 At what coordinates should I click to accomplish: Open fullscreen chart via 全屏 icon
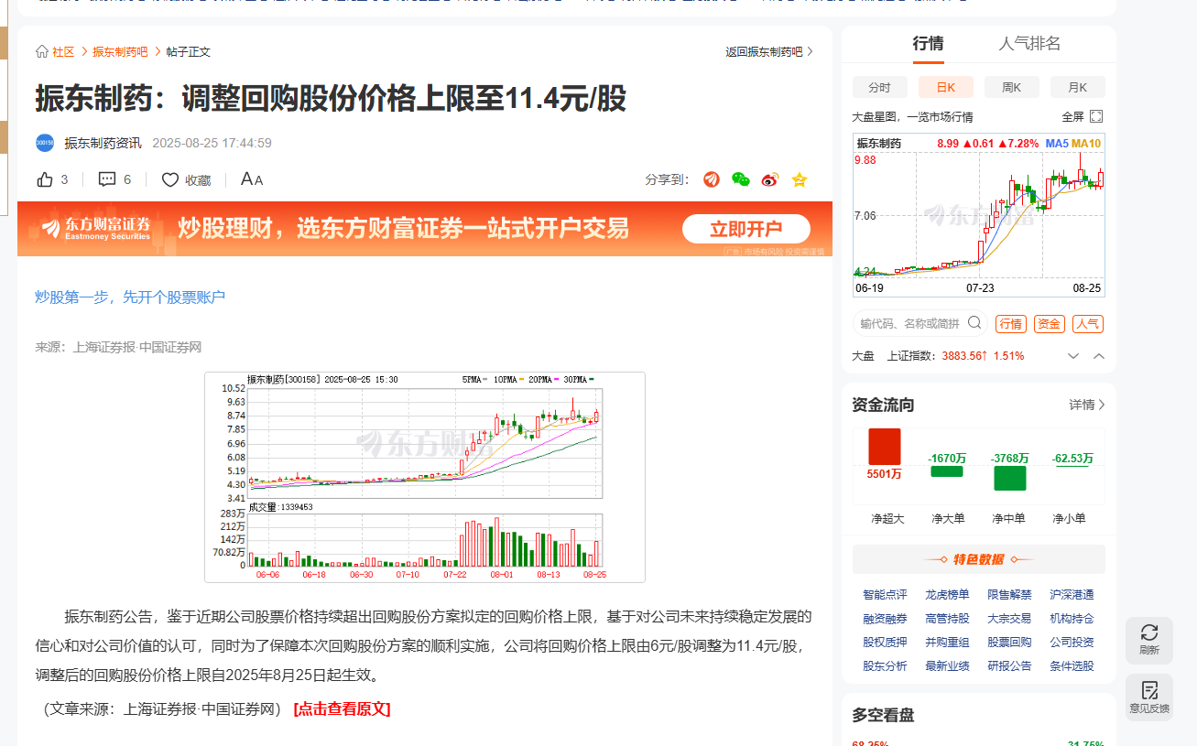point(1096,116)
